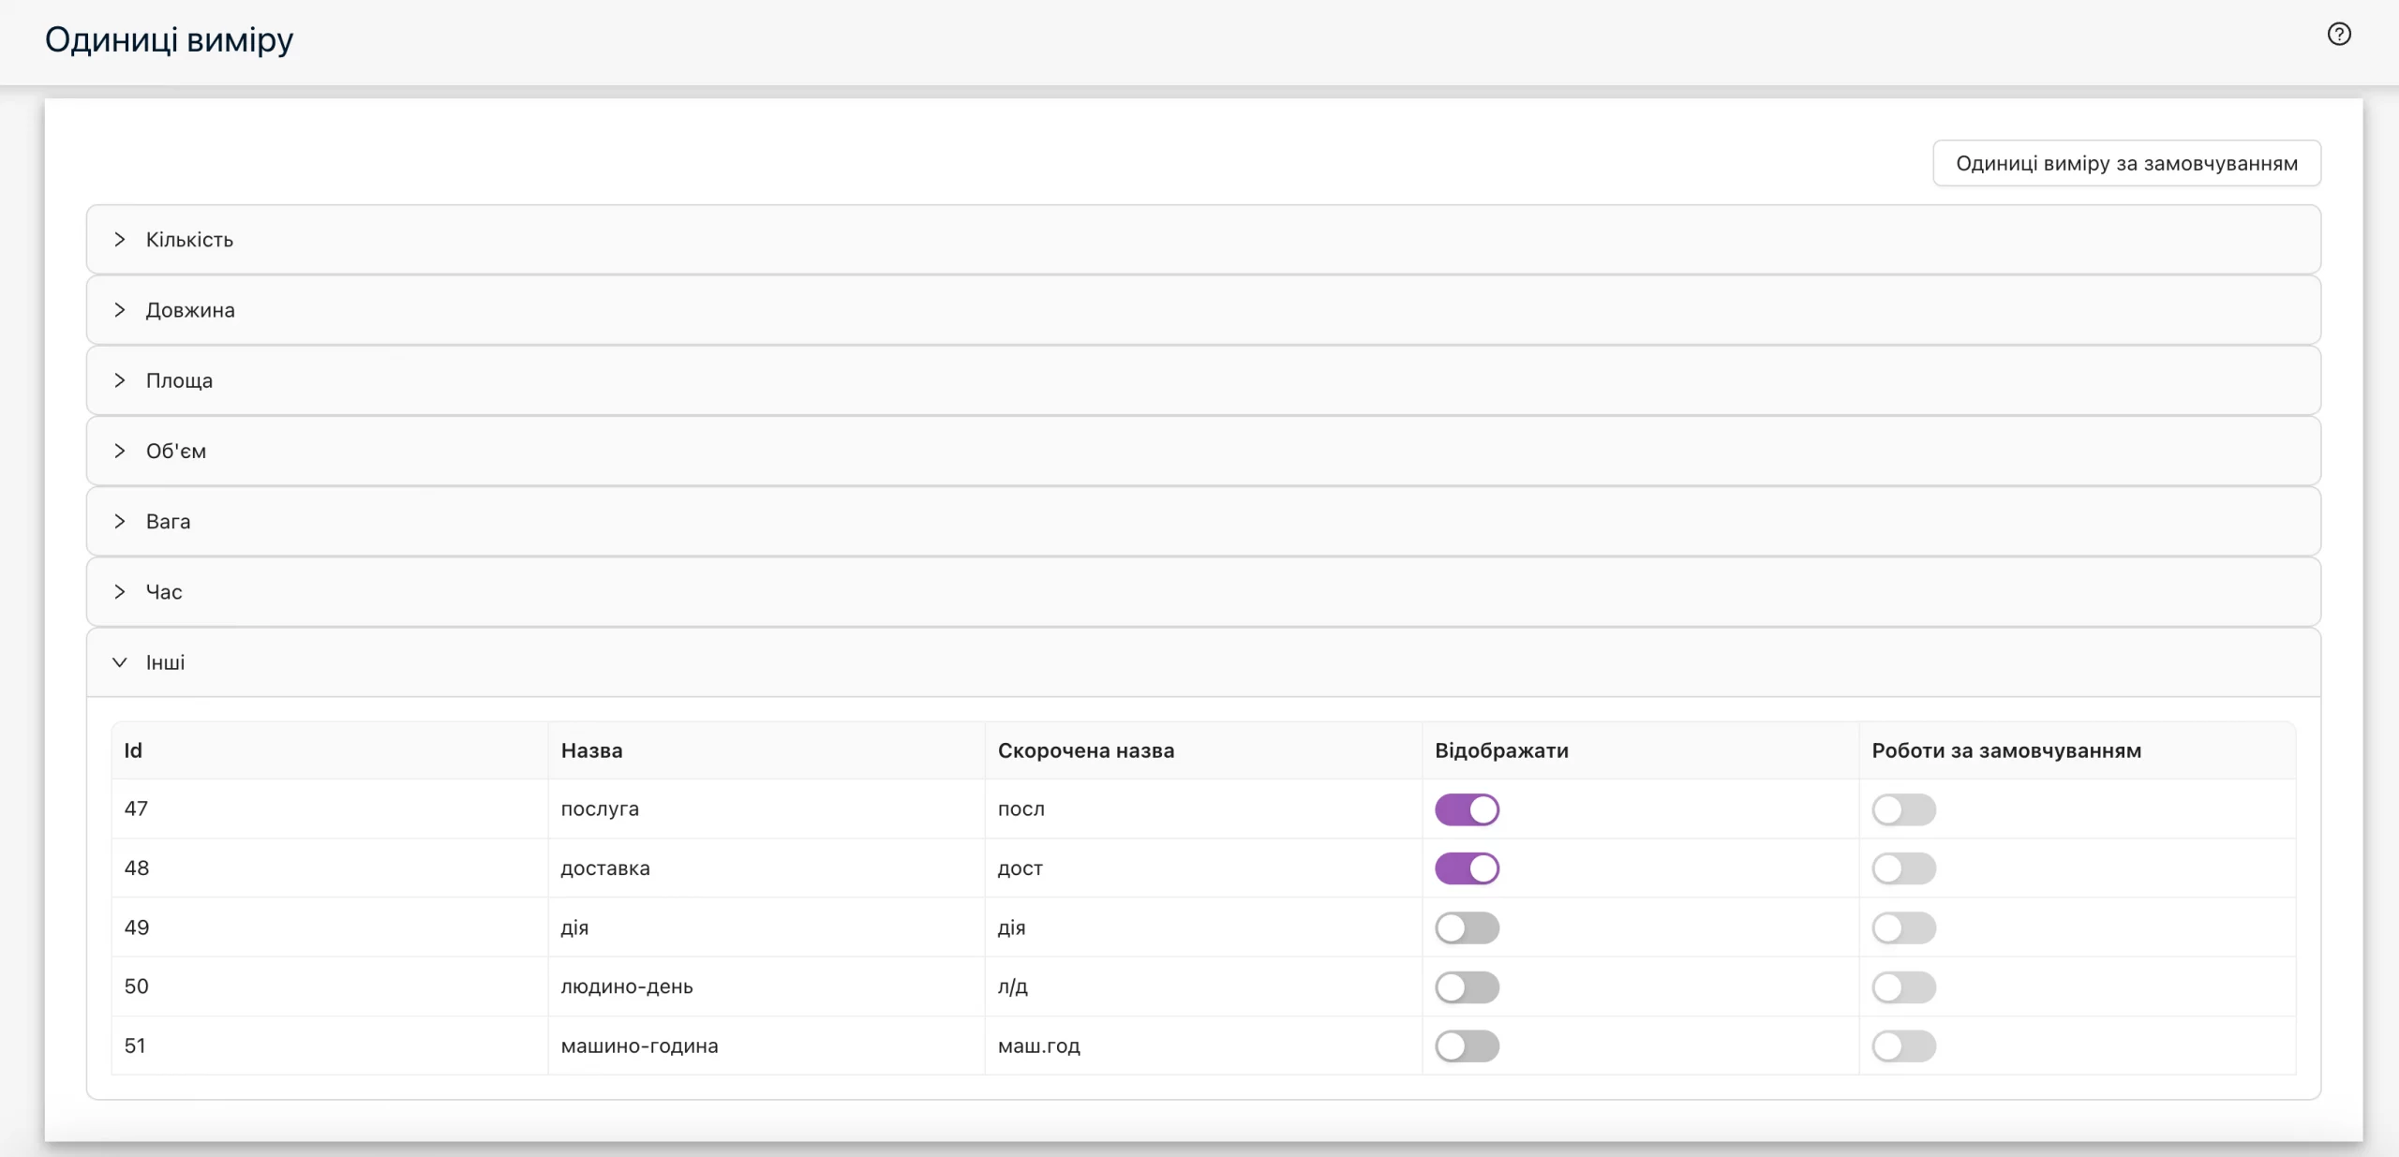
Task: Enable Роботи за замовчуванням for машино-година
Action: point(1903,1046)
